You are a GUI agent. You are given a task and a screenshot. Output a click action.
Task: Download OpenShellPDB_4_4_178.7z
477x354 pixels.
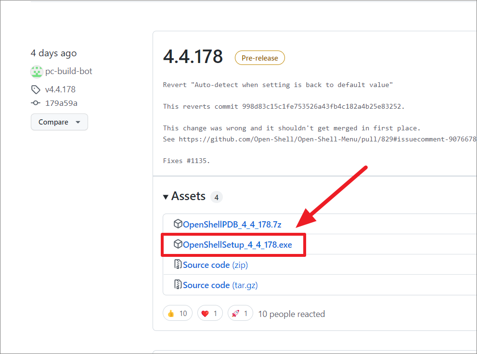tap(232, 225)
